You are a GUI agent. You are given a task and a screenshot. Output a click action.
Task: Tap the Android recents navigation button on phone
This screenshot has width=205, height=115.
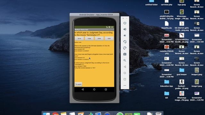106,89
